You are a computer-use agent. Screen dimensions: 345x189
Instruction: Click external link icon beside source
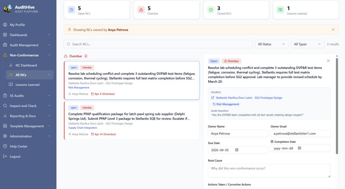pos(212,98)
